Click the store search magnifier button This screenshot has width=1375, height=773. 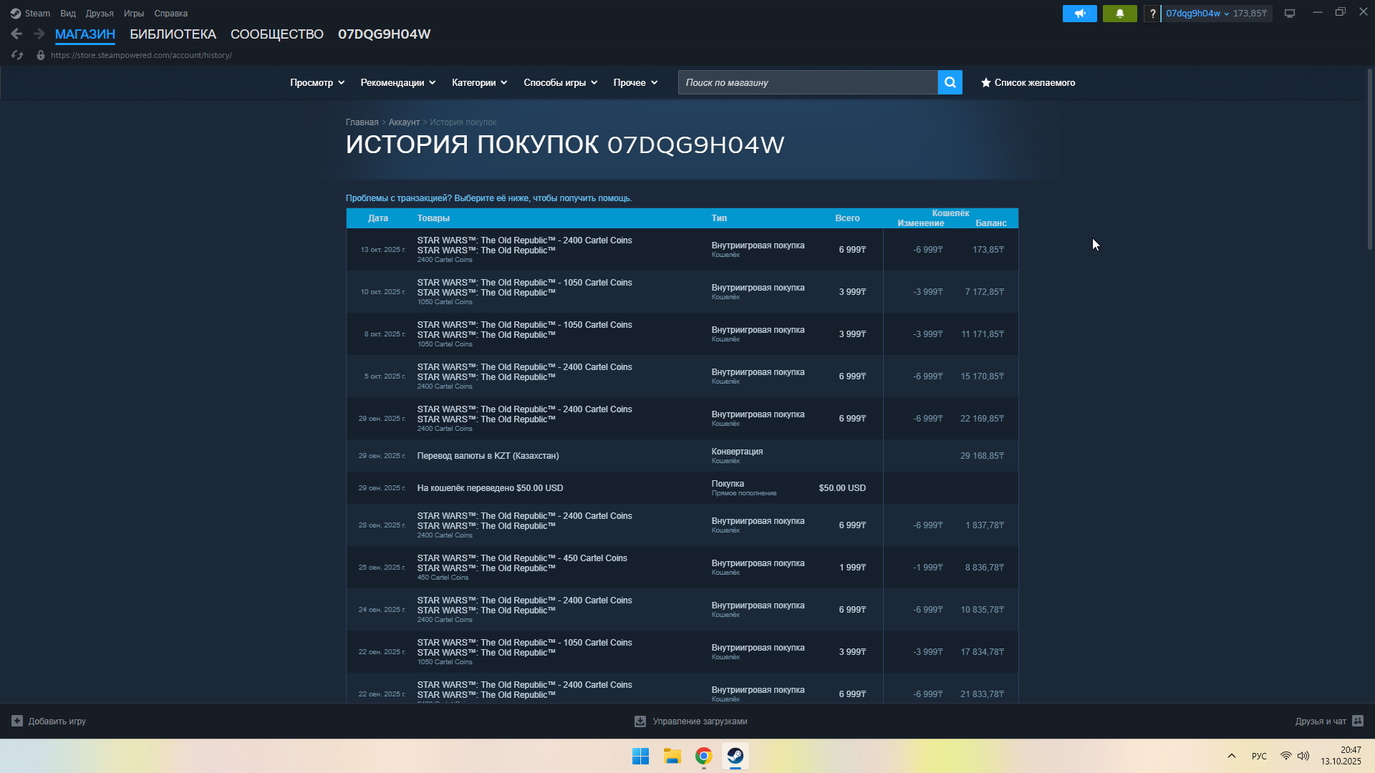pyautogui.click(x=950, y=82)
